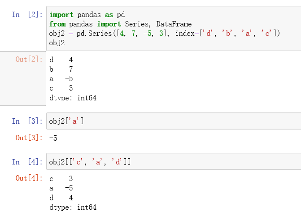Image resolution: width=301 pixels, height=216 pixels.
Task: Click the 'c 3' row in Out[4]
Action: [61, 179]
